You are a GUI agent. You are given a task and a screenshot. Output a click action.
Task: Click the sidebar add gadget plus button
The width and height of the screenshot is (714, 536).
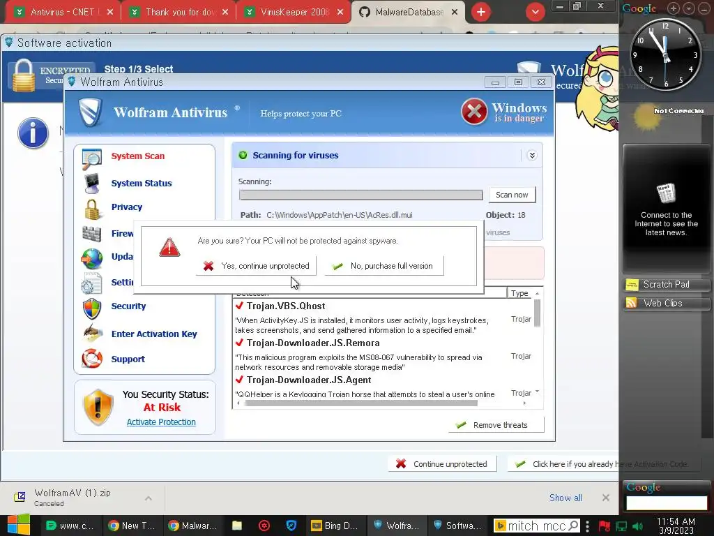(674, 8)
